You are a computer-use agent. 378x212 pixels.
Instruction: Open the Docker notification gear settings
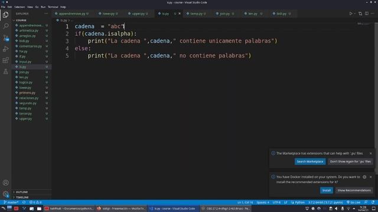tap(364, 177)
